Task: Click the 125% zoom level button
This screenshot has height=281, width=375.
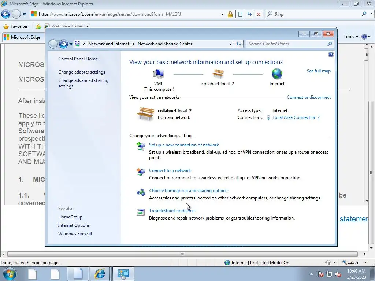Action: pos(350,262)
